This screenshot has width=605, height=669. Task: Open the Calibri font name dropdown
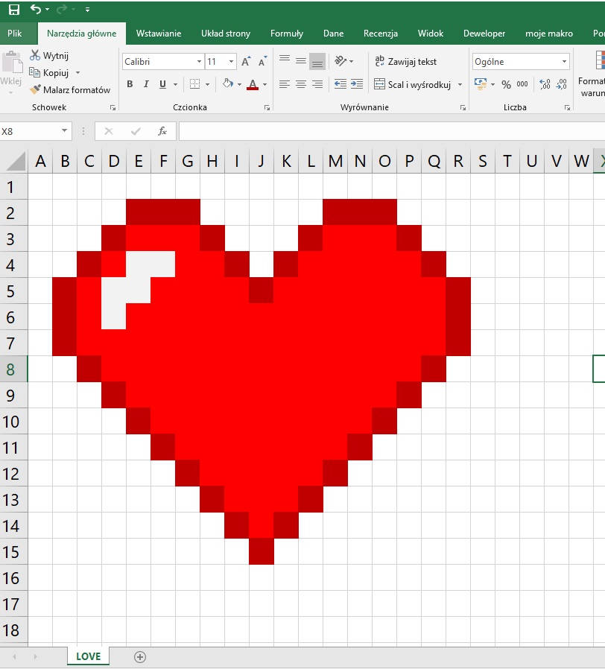(x=199, y=61)
